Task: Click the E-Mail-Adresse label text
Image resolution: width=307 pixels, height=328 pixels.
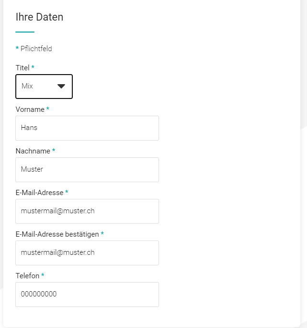Action: 39,193
